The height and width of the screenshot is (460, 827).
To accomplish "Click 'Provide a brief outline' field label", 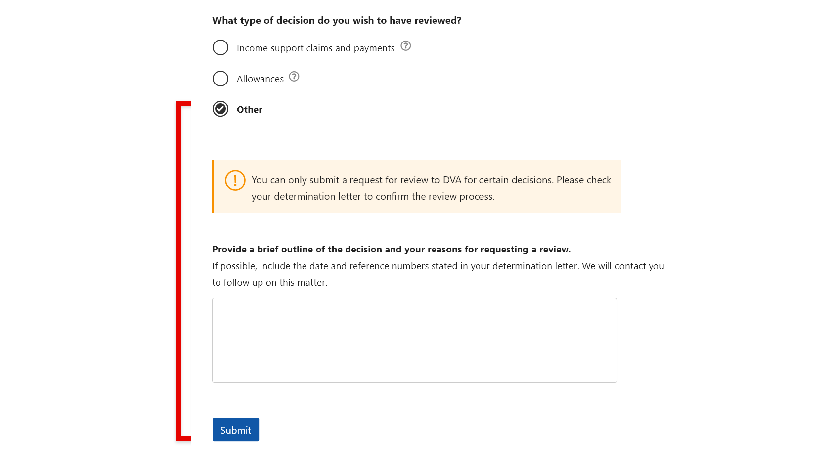I will pyautogui.click(x=392, y=250).
